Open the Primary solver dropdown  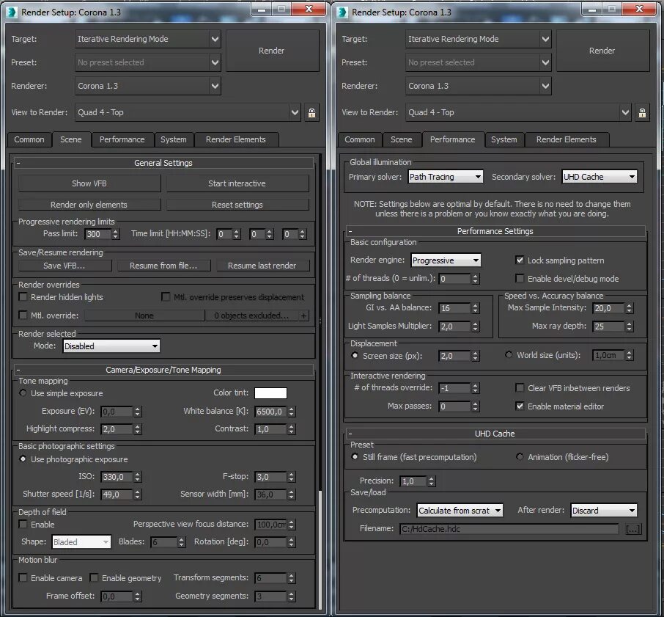pos(446,177)
